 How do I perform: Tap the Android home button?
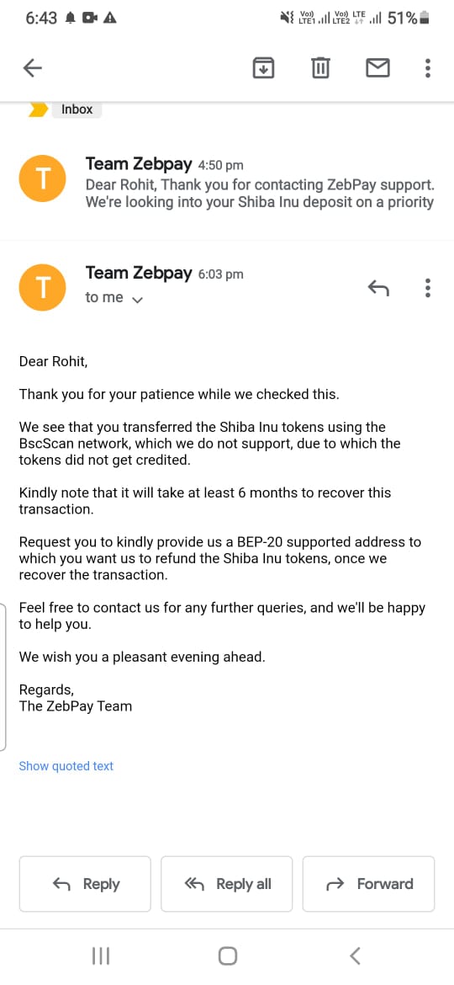coord(228,956)
